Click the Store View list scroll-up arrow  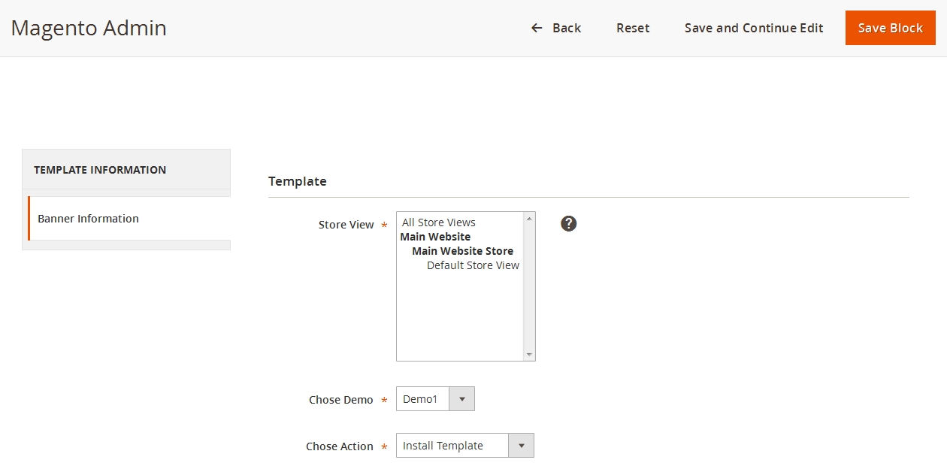pos(529,219)
